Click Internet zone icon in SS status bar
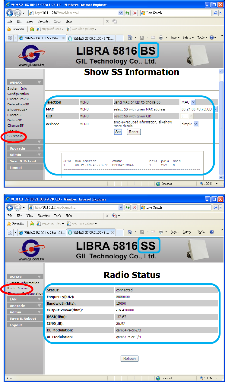 [x=158, y=378]
